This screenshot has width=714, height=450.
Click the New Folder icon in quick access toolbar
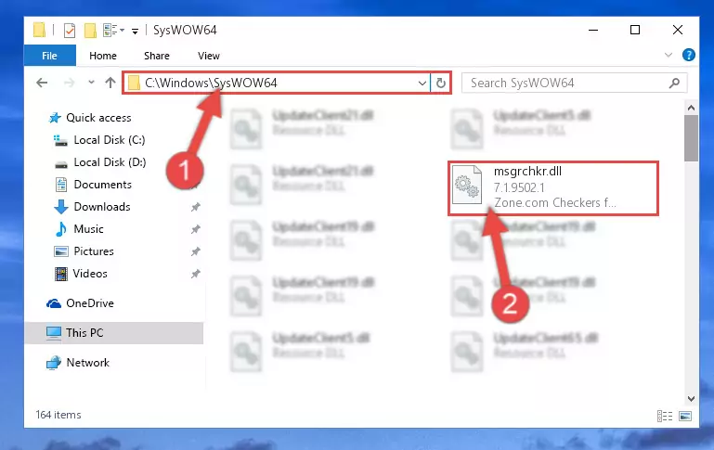pyautogui.click(x=90, y=31)
